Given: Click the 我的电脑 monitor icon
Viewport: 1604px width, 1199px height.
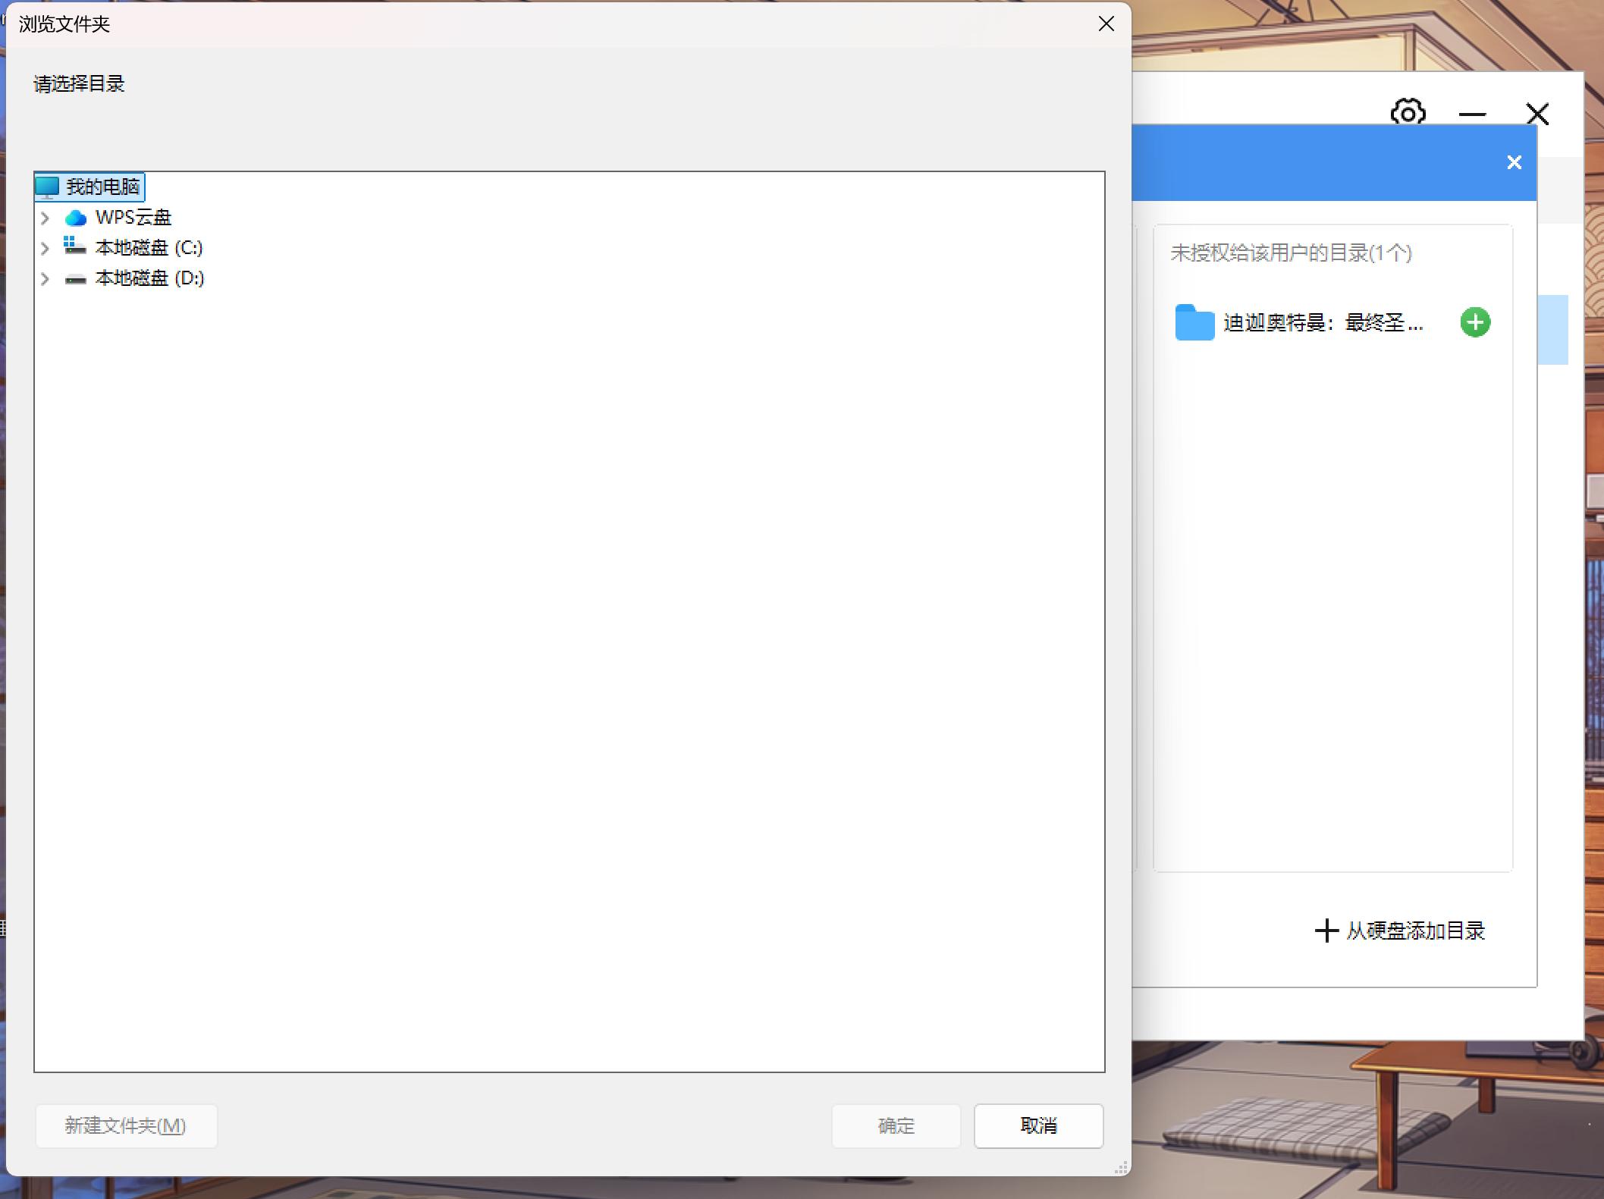Looking at the screenshot, I should pyautogui.click(x=47, y=187).
